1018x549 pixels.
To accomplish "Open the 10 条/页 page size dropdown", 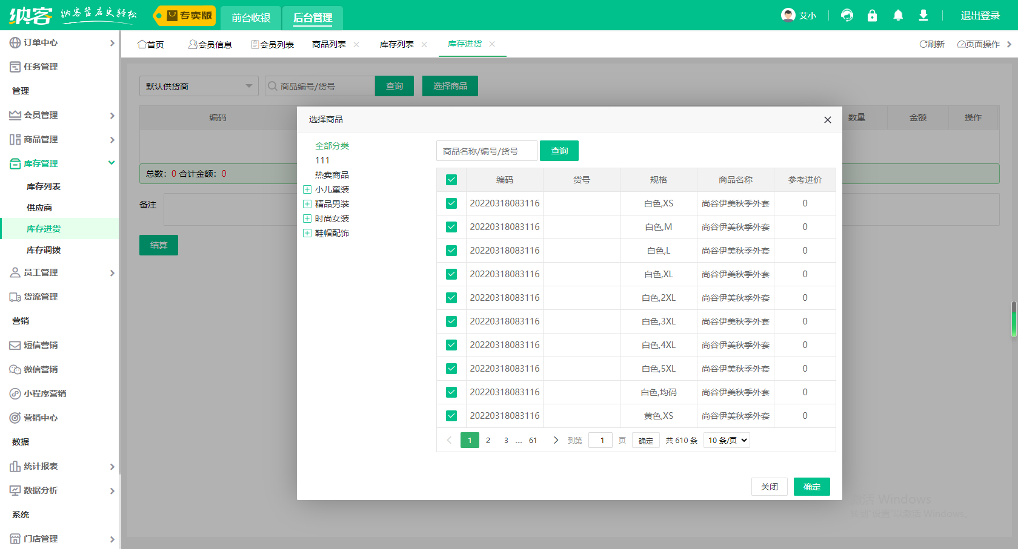I will 727,440.
